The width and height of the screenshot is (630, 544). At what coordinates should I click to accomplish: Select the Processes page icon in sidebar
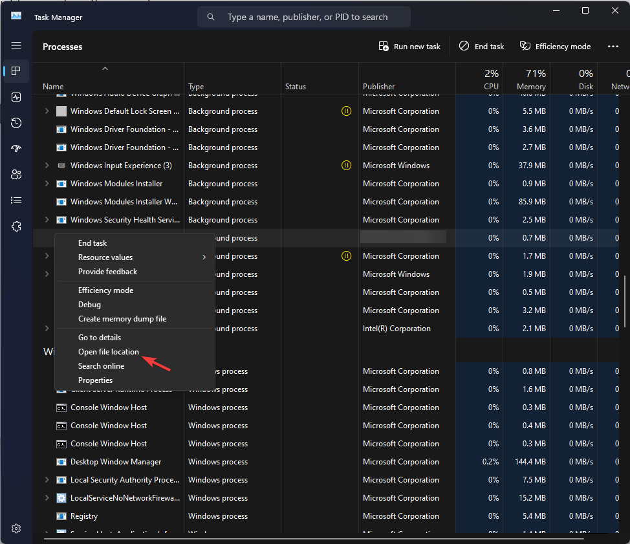click(16, 71)
